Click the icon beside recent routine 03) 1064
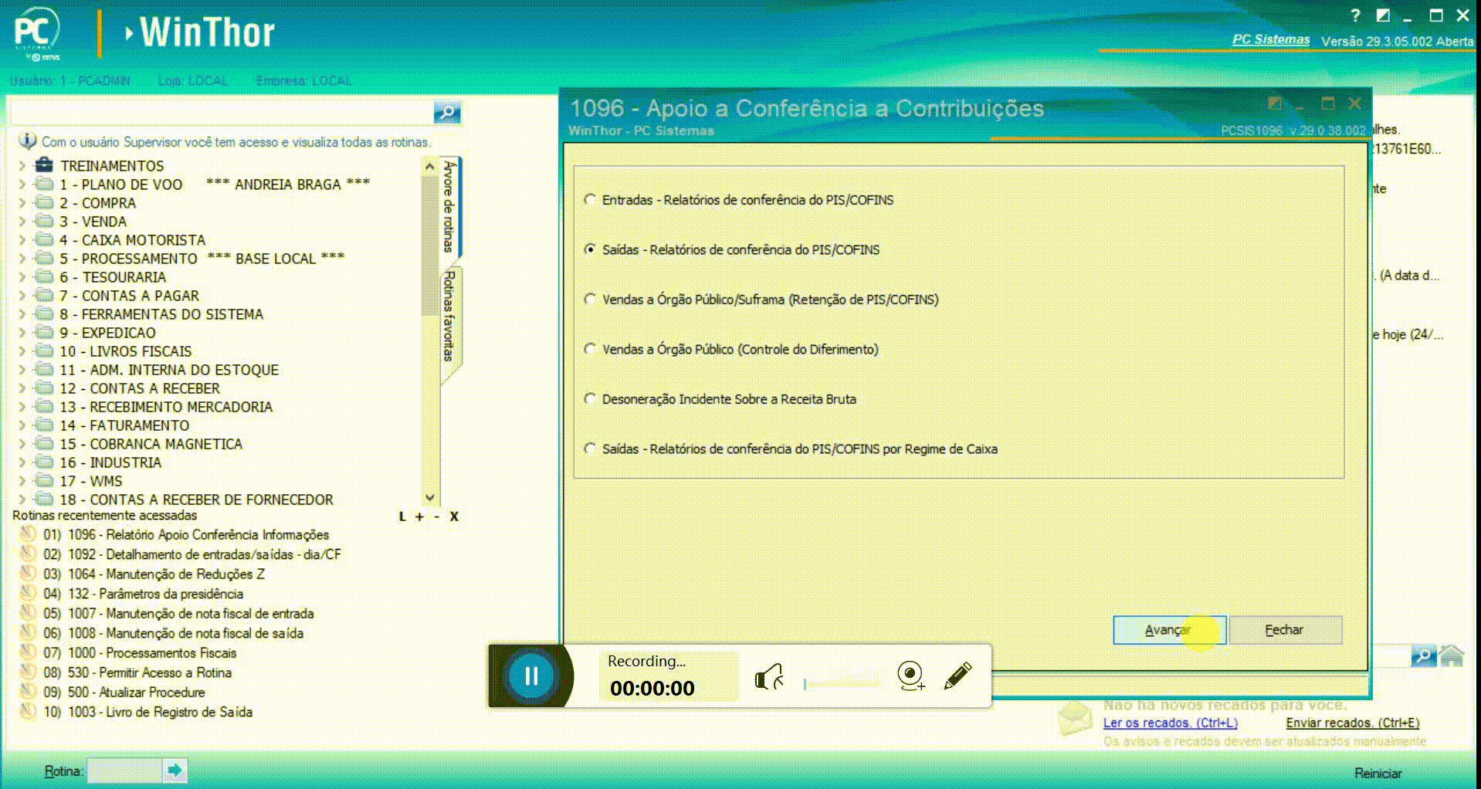 [x=28, y=574]
